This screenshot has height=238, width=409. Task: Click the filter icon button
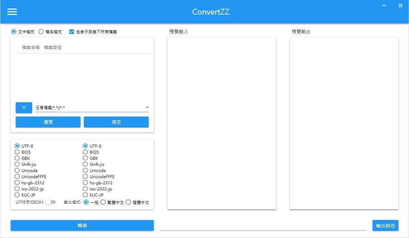pyautogui.click(x=24, y=108)
